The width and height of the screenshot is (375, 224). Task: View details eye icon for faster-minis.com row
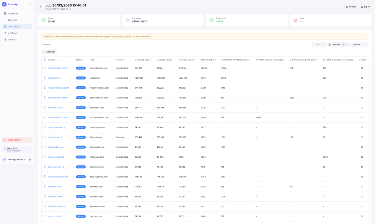(x=362, y=206)
